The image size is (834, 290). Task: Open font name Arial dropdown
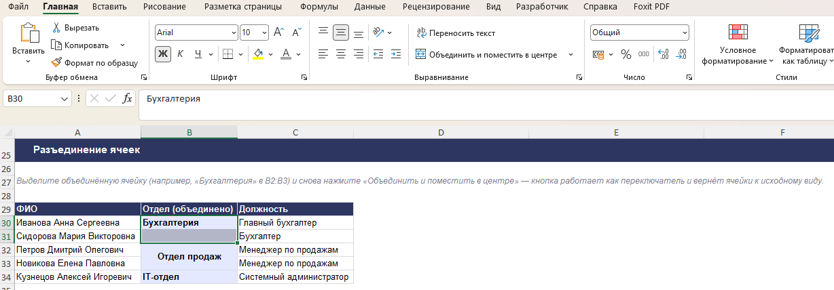coord(234,32)
